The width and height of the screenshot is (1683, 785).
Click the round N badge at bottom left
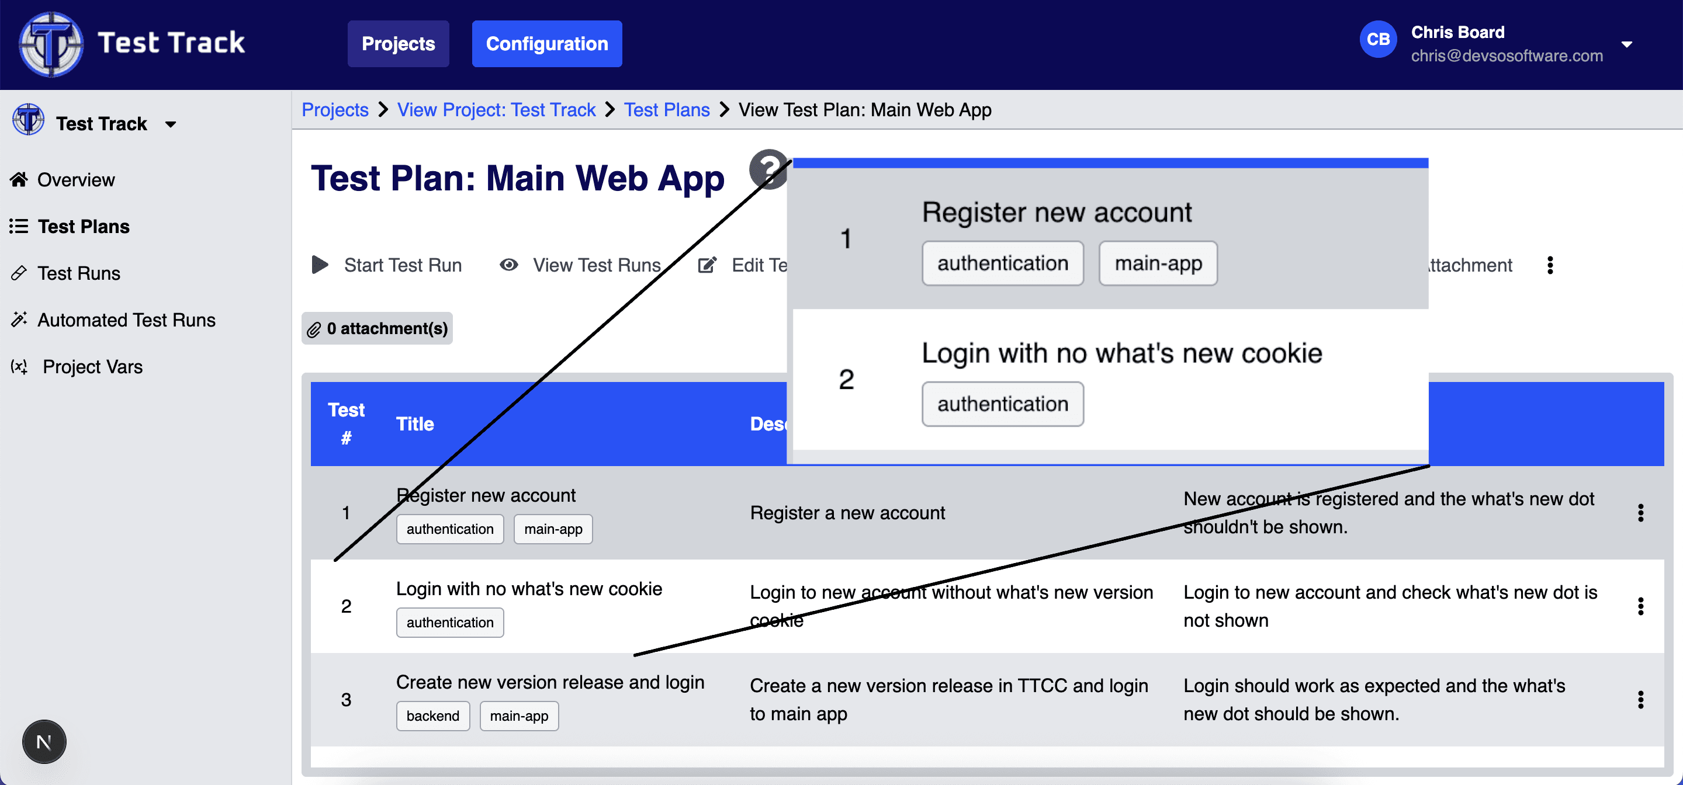44,741
